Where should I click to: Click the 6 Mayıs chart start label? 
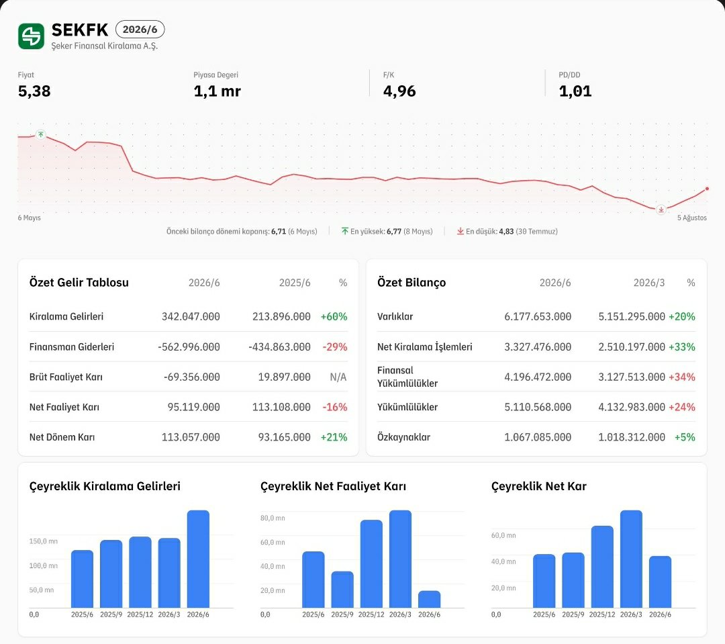pyautogui.click(x=29, y=218)
